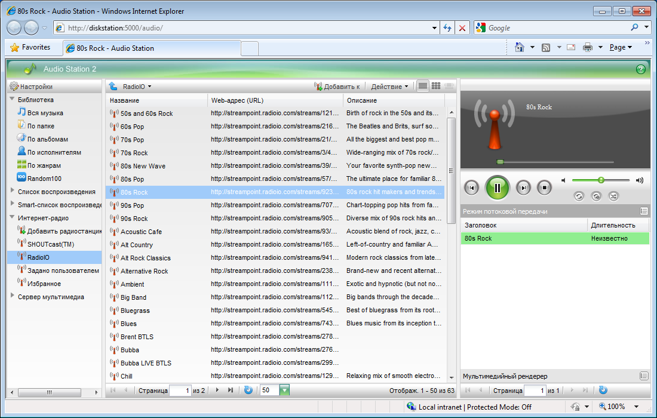Click the browser refresh button
The width and height of the screenshot is (657, 418).
click(x=447, y=28)
